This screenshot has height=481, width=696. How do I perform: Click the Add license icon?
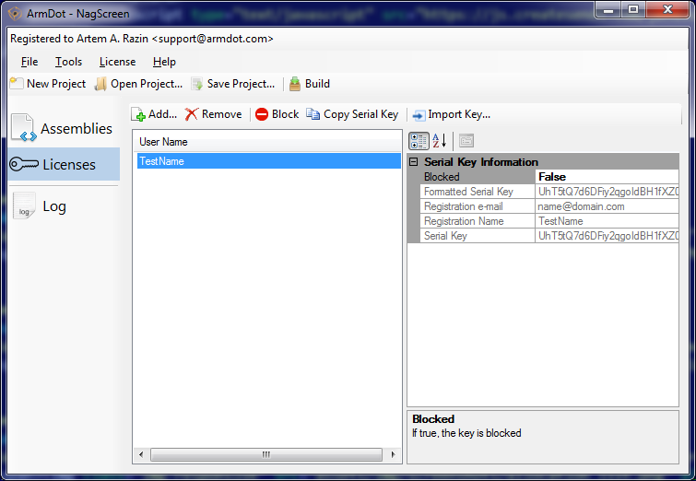pos(138,114)
